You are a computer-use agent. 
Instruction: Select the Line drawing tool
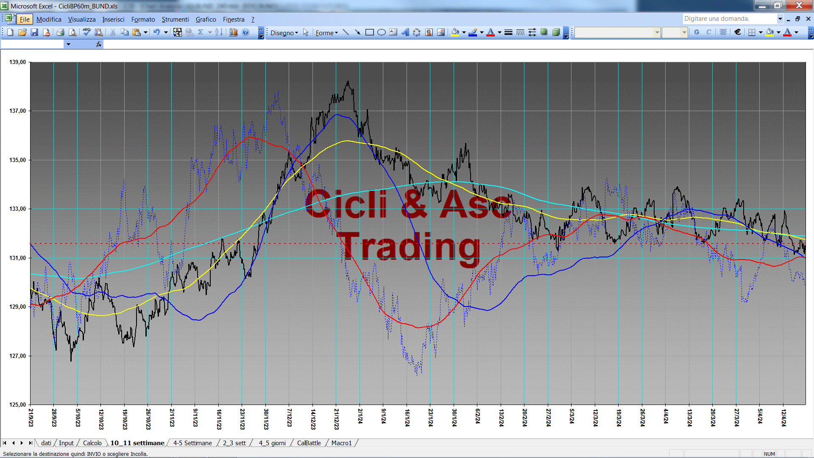pos(346,32)
